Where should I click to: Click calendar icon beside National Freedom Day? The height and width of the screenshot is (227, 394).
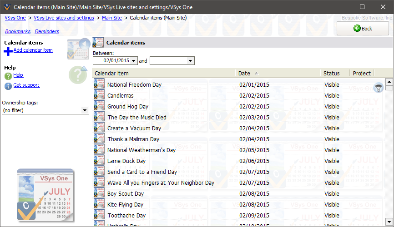pyautogui.click(x=99, y=84)
